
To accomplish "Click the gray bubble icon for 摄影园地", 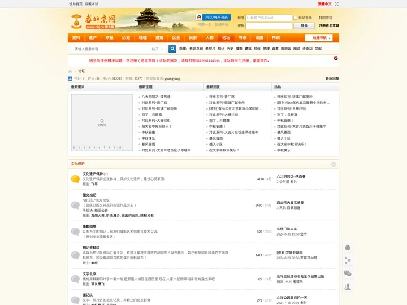I will 75,232.
